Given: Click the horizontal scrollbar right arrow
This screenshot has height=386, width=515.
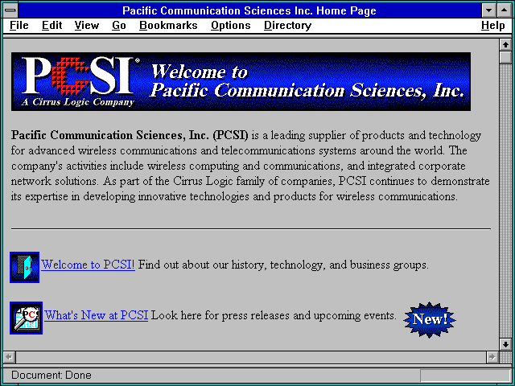Looking at the screenshot, I should [x=492, y=357].
